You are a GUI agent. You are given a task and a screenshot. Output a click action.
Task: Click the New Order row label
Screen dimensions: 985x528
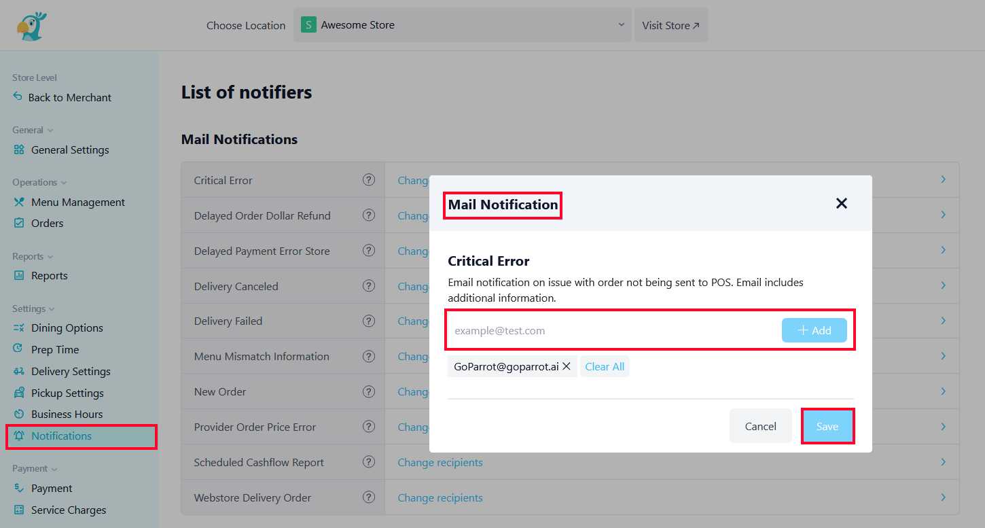coord(220,392)
